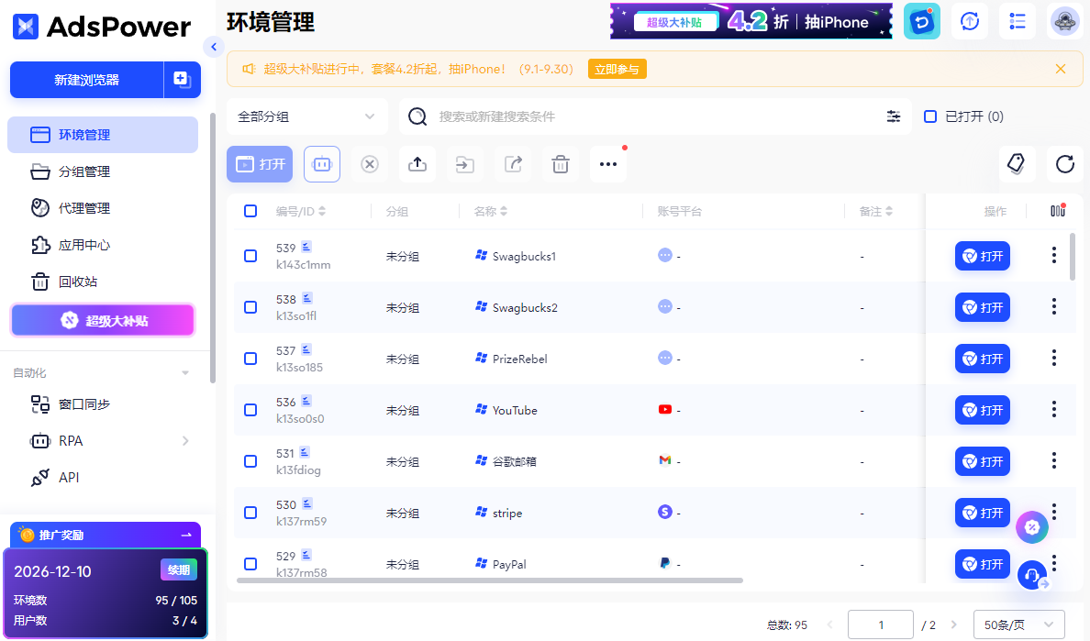Image resolution: width=1090 pixels, height=641 pixels.
Task: Click the 超级大补贴 sidebar promo button
Action: point(103,320)
